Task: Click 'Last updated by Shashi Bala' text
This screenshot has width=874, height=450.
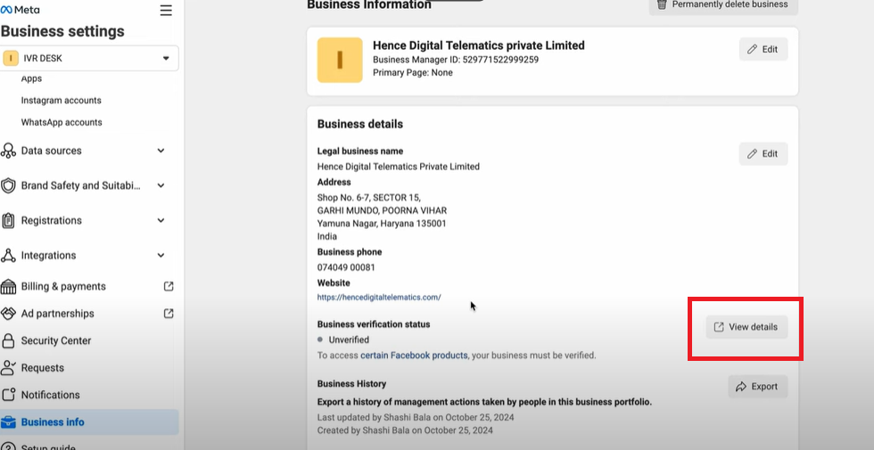Action: 416,417
